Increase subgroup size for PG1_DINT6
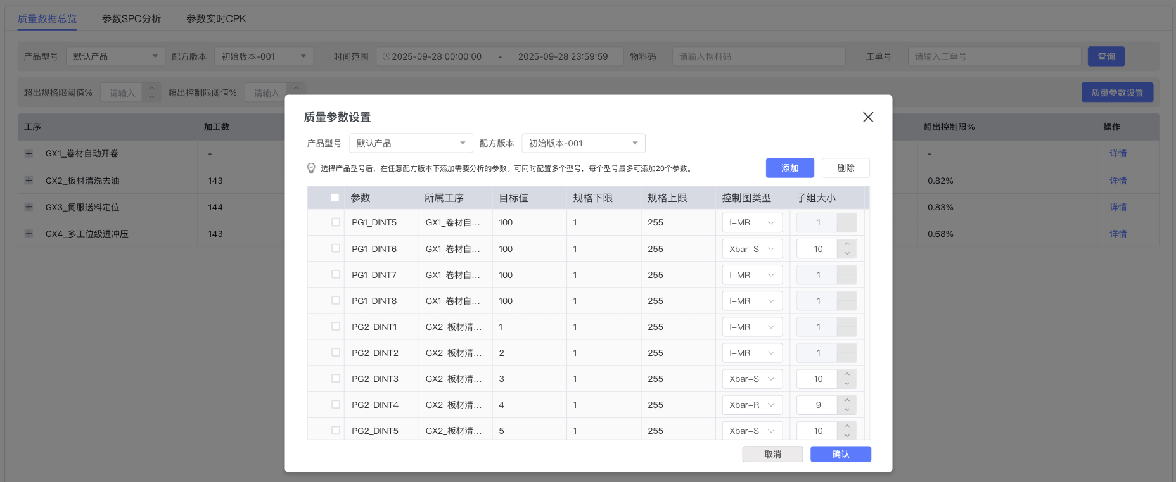Screen dimensions: 1176x482 pyautogui.click(x=847, y=244)
